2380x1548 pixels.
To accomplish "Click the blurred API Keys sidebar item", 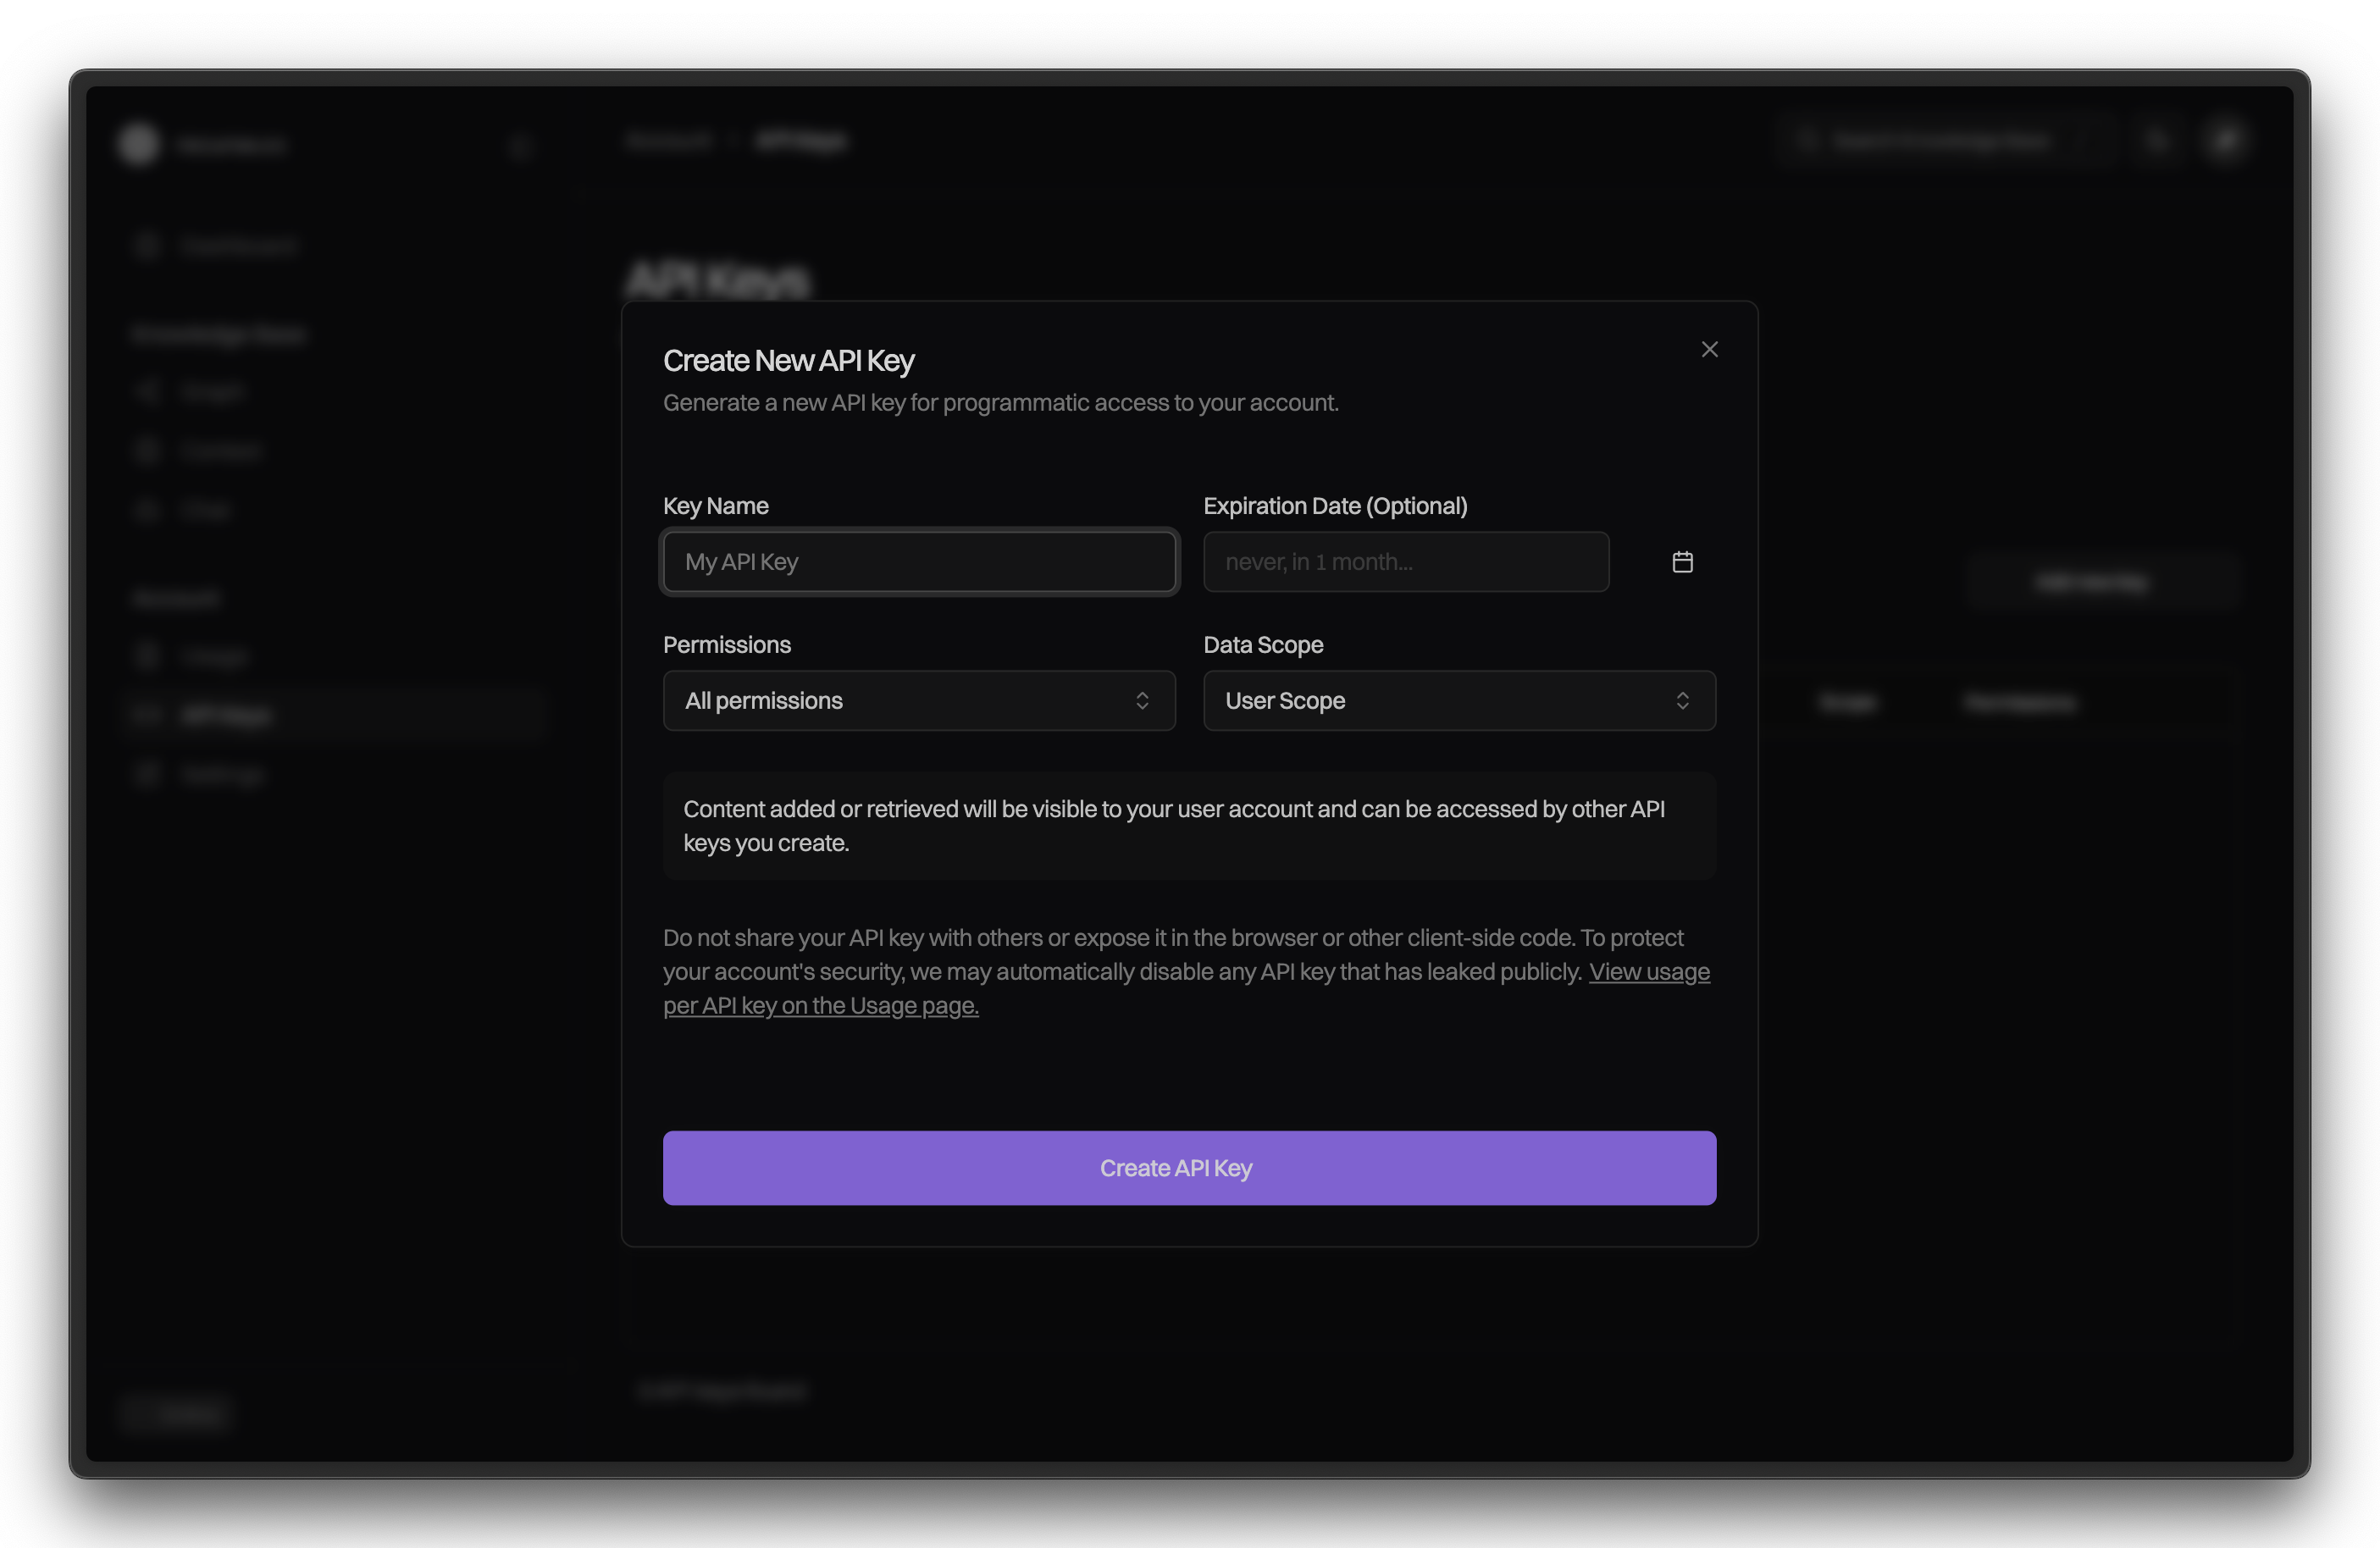I will (x=226, y=715).
